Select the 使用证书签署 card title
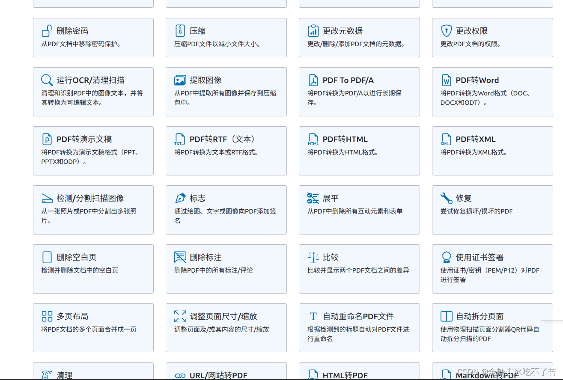The image size is (563, 380). point(480,257)
